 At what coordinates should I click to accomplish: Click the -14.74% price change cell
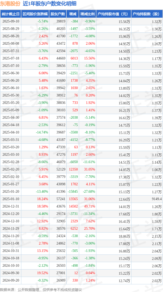pyautogui.click(x=42, y=132)
